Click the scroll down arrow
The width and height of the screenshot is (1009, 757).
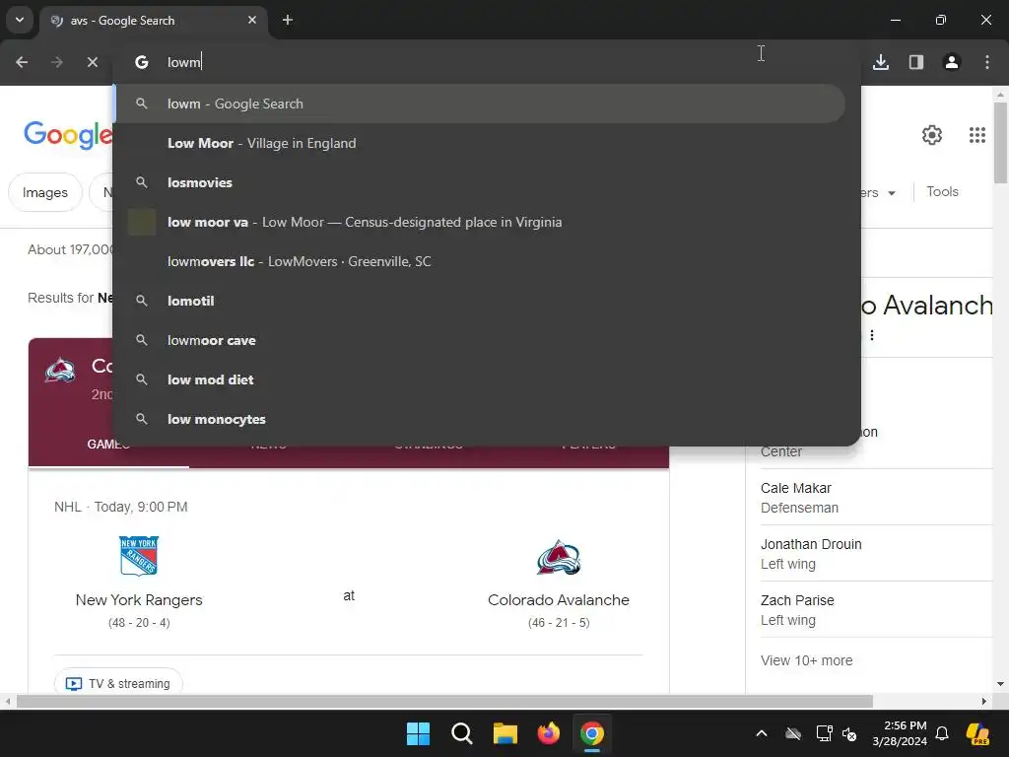coord(1000,684)
